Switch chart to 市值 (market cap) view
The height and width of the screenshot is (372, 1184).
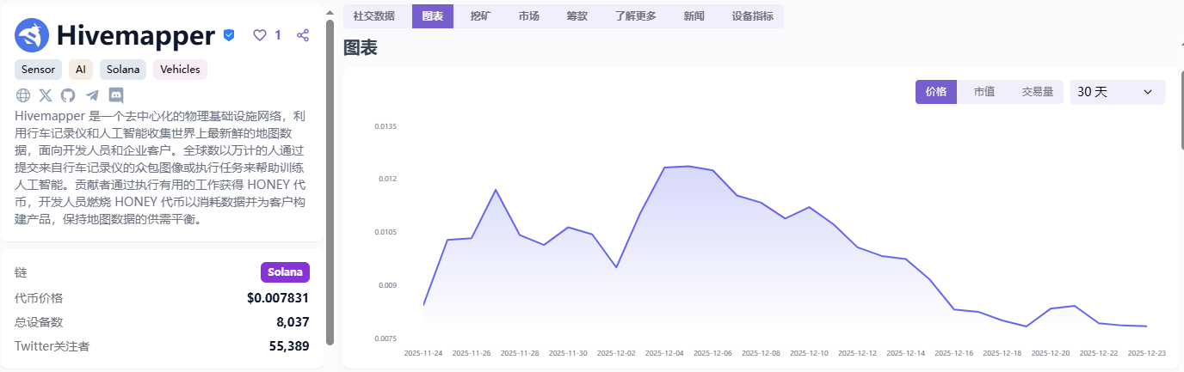coord(984,92)
